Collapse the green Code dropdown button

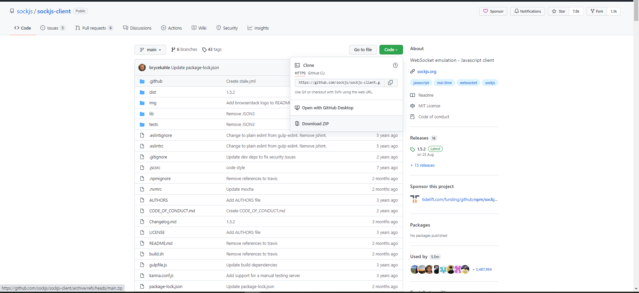(391, 50)
